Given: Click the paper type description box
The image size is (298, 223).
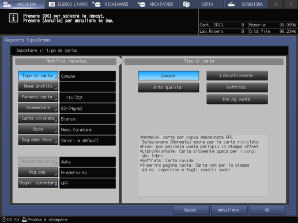Looking at the screenshot, I should point(203,165).
